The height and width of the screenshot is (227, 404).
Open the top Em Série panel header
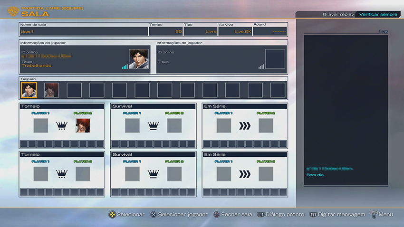tap(245, 106)
